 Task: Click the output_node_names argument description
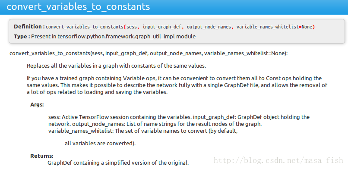pyautogui.click(x=167, y=124)
